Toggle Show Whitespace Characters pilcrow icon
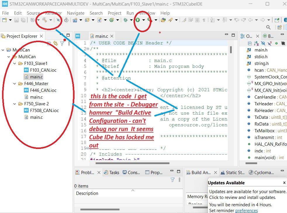The image size is (287, 213). [x=204, y=20]
